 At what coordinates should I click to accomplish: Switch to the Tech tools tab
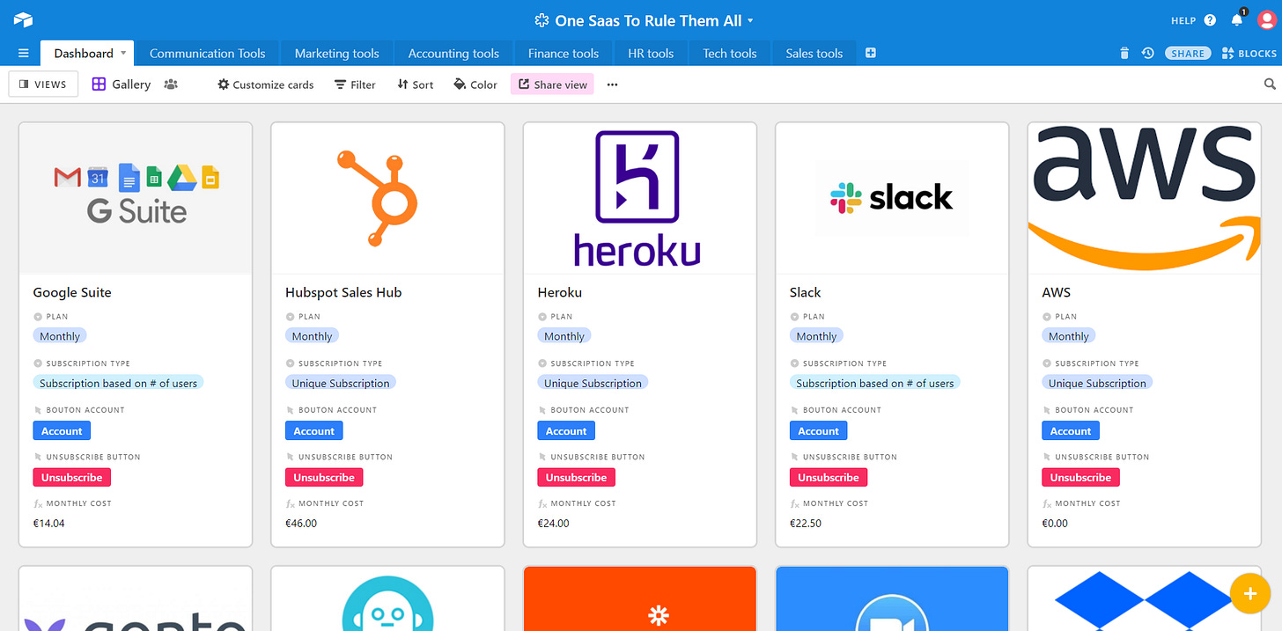click(730, 54)
